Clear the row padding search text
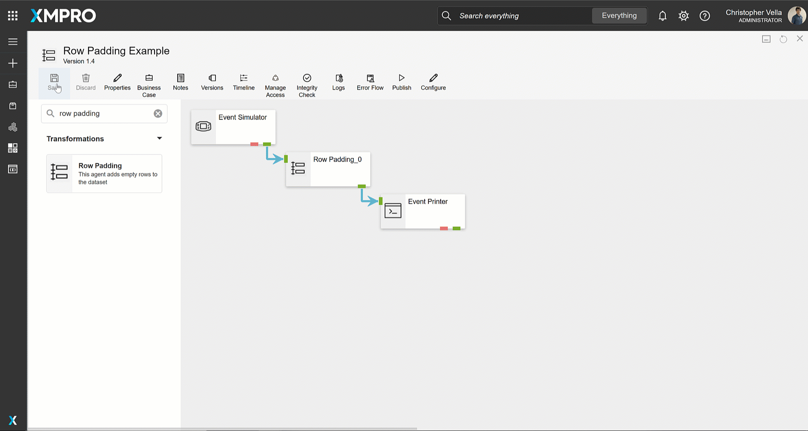This screenshot has width=808, height=431. tap(158, 114)
